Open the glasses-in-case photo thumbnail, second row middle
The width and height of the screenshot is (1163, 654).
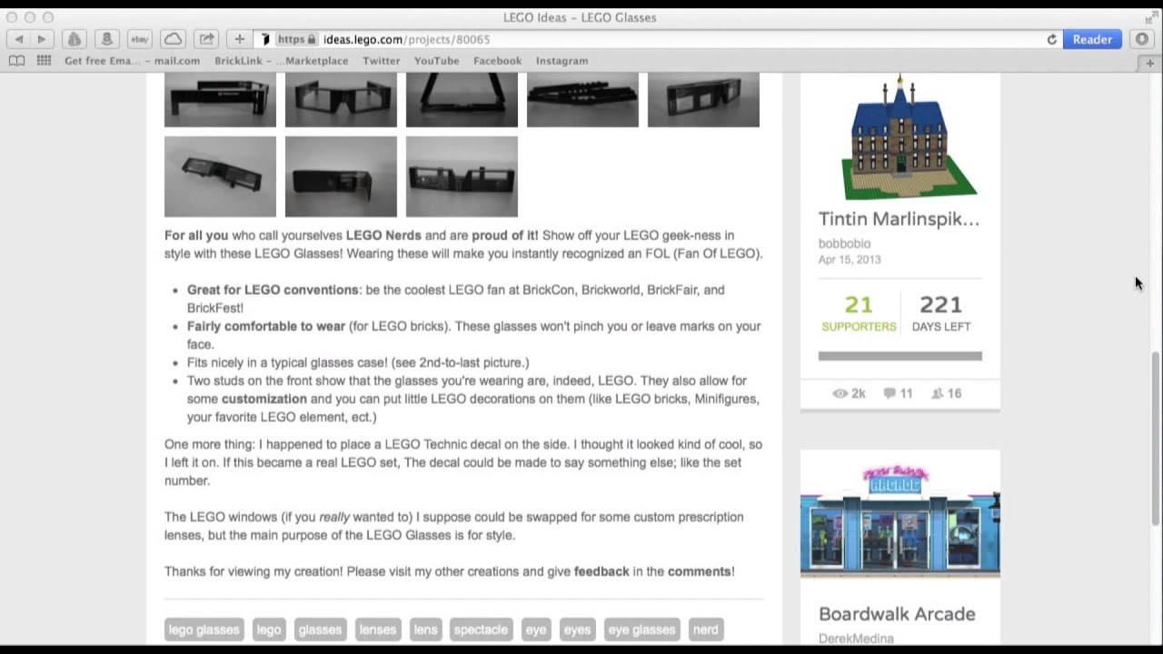point(341,176)
